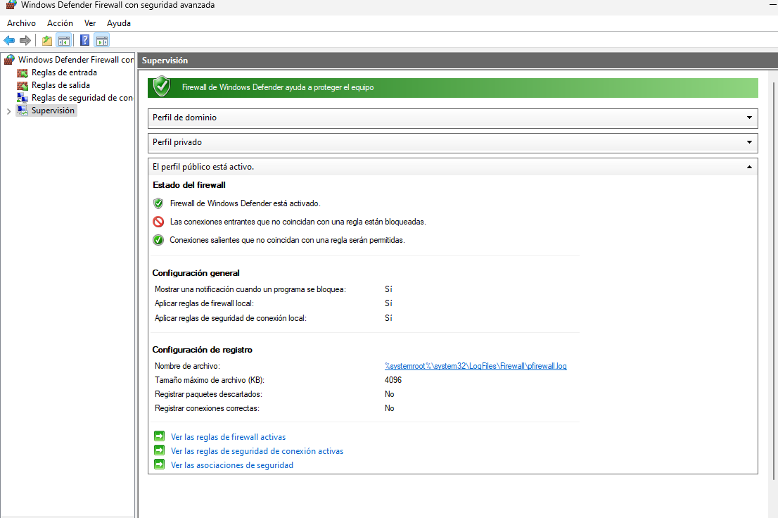
Task: Open the Acción menu
Action: coord(60,23)
